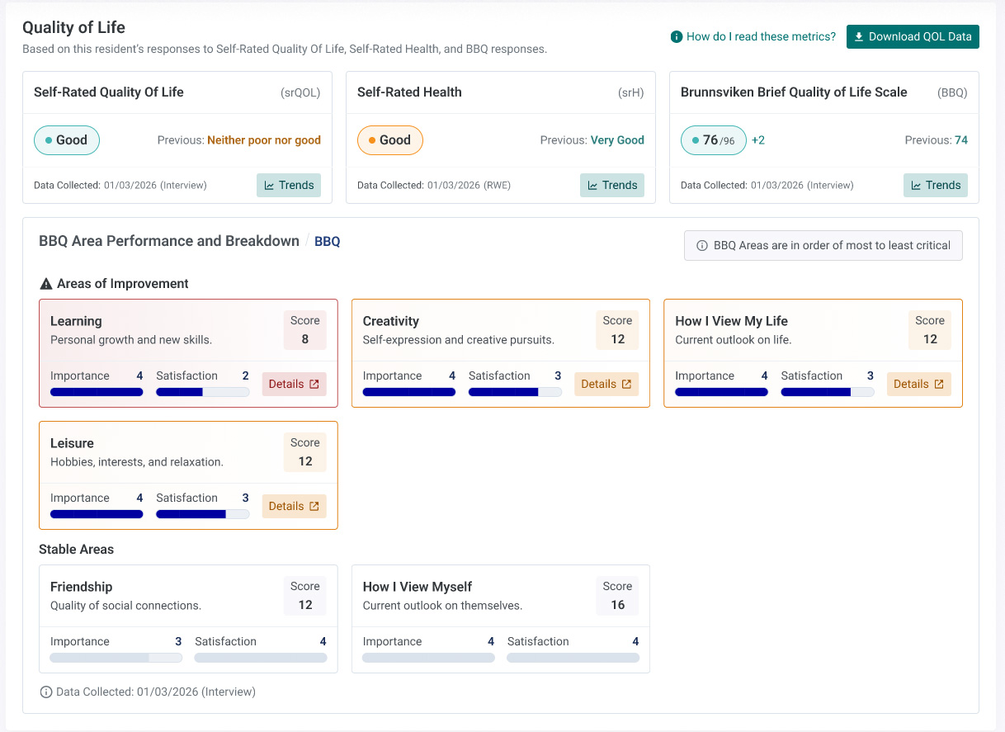1005x732 pixels.
Task: Download QOL Data
Action: click(913, 36)
